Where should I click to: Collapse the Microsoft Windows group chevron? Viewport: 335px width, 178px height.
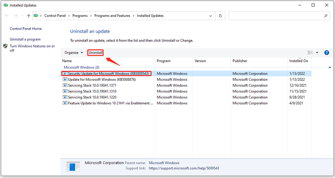pos(330,67)
